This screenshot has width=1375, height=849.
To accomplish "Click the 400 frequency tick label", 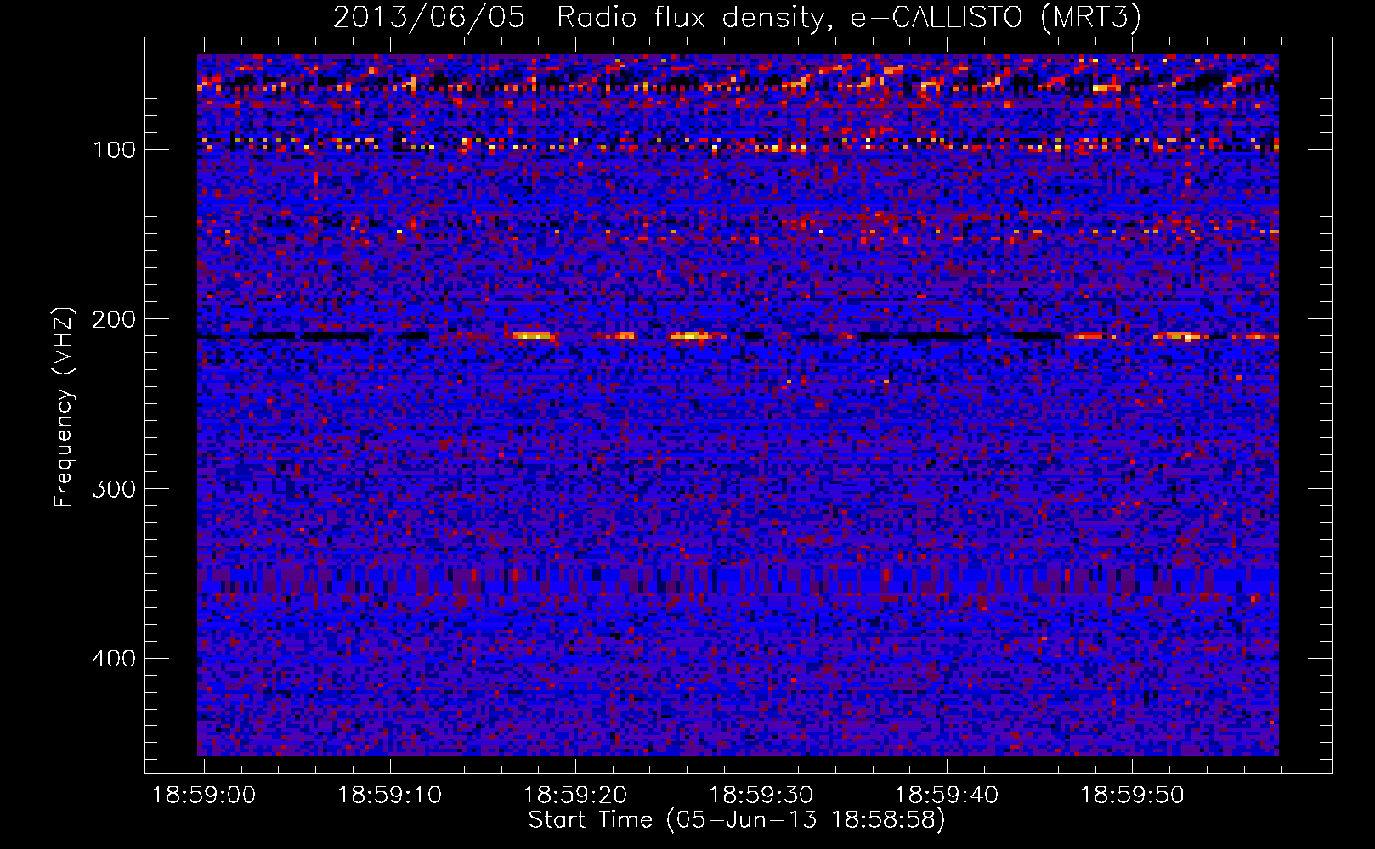I will point(113,659).
